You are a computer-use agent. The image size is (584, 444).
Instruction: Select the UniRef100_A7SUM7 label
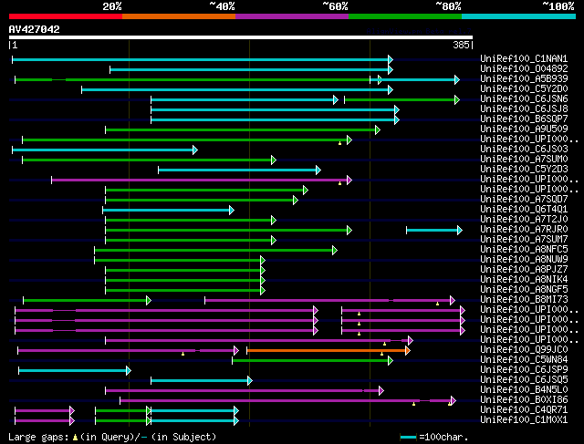click(524, 240)
